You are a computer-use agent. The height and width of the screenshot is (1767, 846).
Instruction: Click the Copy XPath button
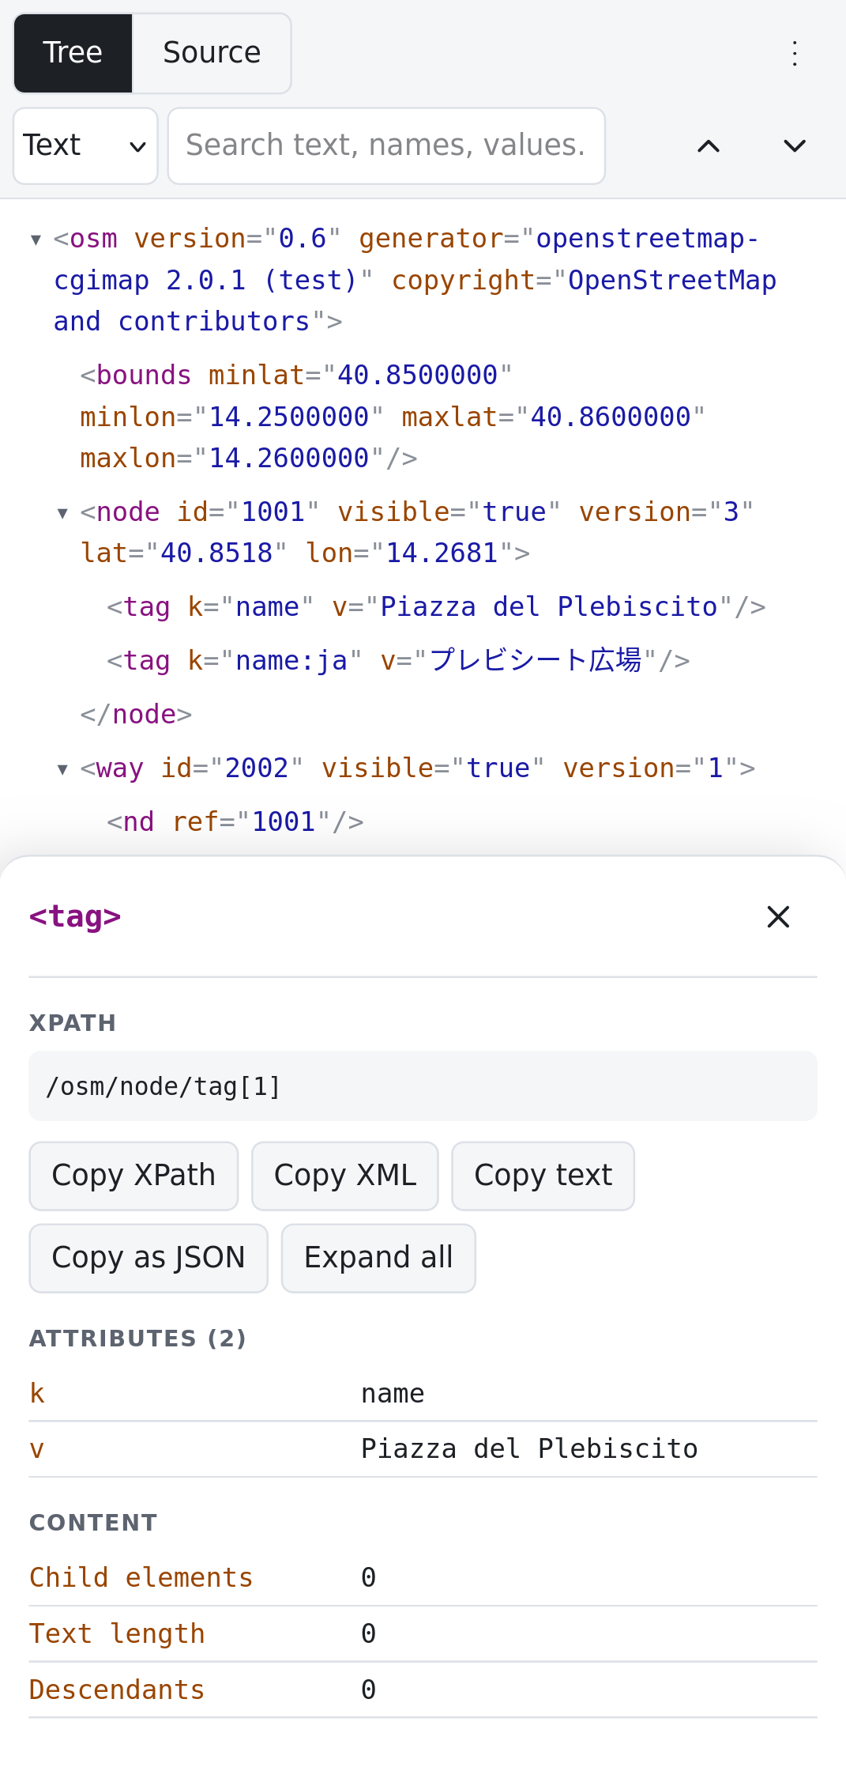click(x=133, y=1176)
